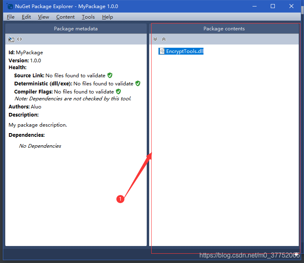Open the Edit menu
This screenshot has height=263, width=304.
(x=26, y=17)
